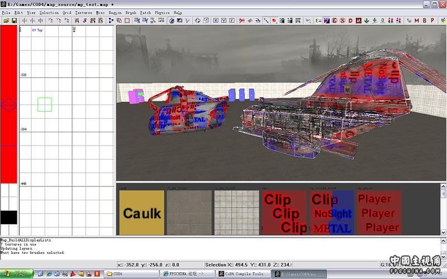This screenshot has width=447, height=279.
Task: Click the XY view cycle icon
Action: (188, 21)
